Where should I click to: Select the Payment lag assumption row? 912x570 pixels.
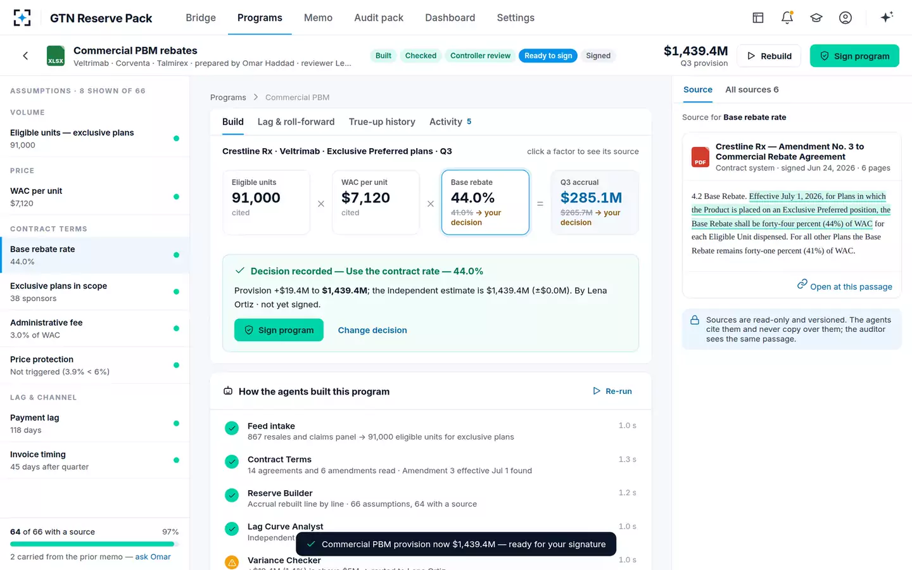coord(95,424)
